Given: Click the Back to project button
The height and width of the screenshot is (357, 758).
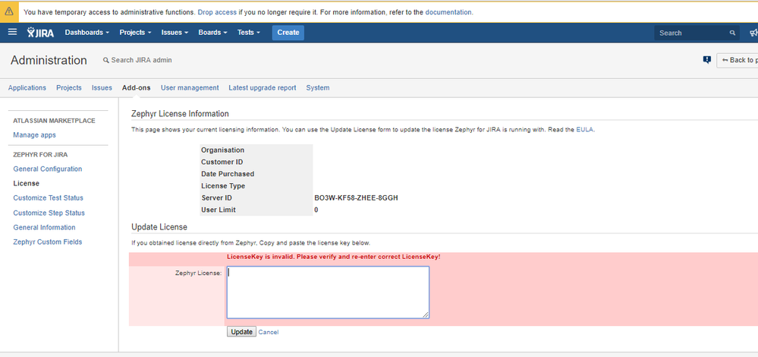Looking at the screenshot, I should point(738,60).
